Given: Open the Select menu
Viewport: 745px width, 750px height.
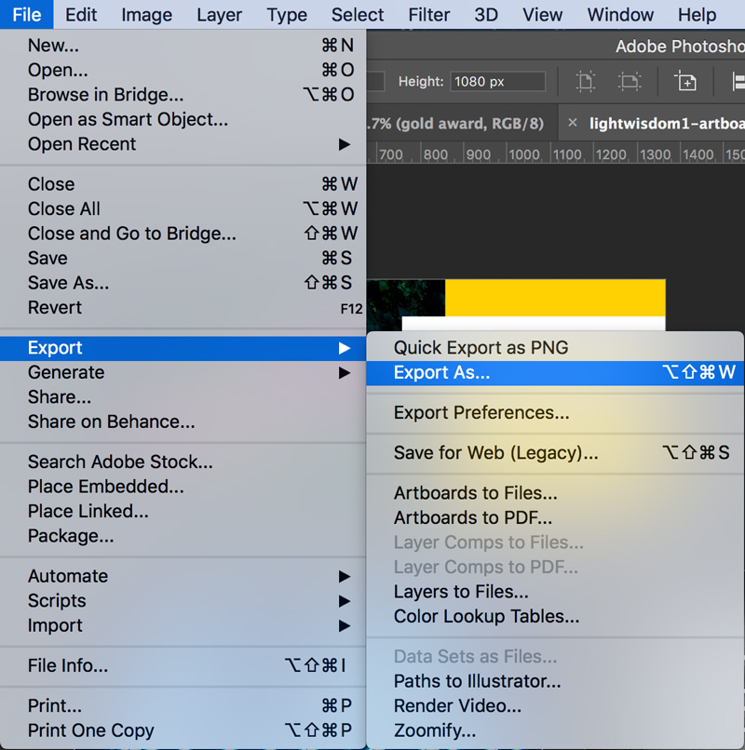Looking at the screenshot, I should [x=358, y=14].
